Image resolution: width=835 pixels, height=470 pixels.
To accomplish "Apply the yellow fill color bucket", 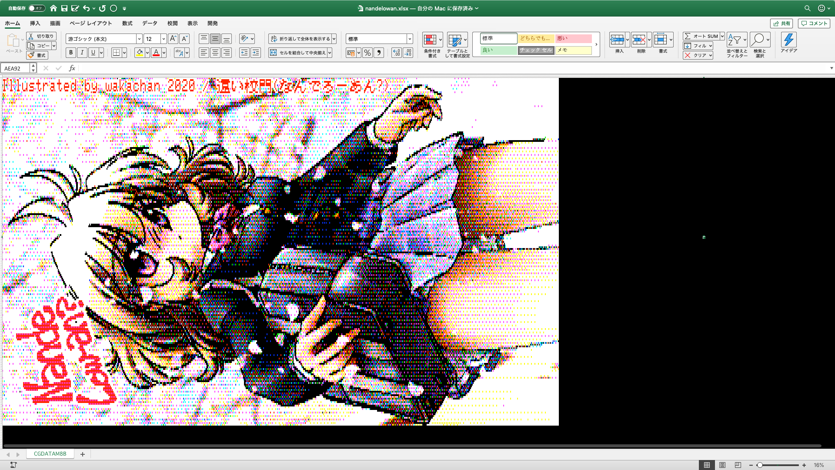I will pyautogui.click(x=140, y=53).
